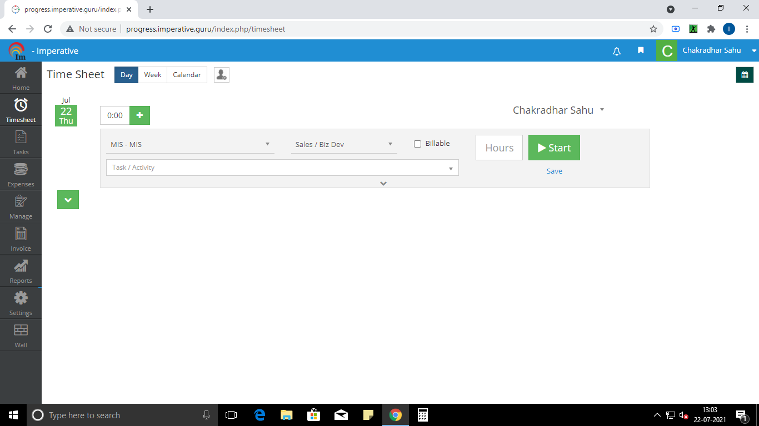The width and height of the screenshot is (759, 426).
Task: Enable the Billable checkbox
Action: [418, 144]
